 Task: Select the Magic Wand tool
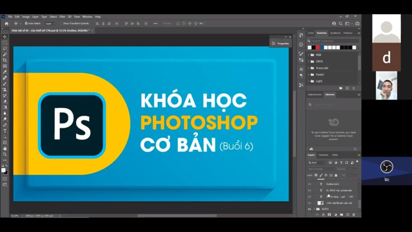[5, 54]
